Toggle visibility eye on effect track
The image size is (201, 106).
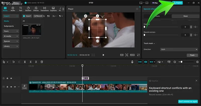tap(11, 78)
